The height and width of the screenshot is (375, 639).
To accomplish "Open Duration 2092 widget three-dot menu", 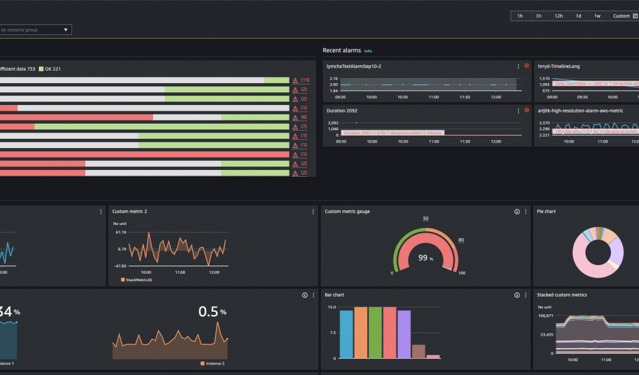I will 518,111.
